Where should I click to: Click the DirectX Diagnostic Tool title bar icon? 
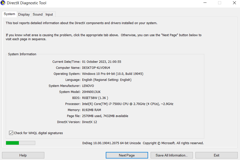(3, 3)
